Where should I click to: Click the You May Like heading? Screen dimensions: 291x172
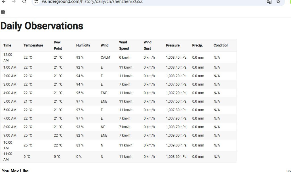[15, 170]
